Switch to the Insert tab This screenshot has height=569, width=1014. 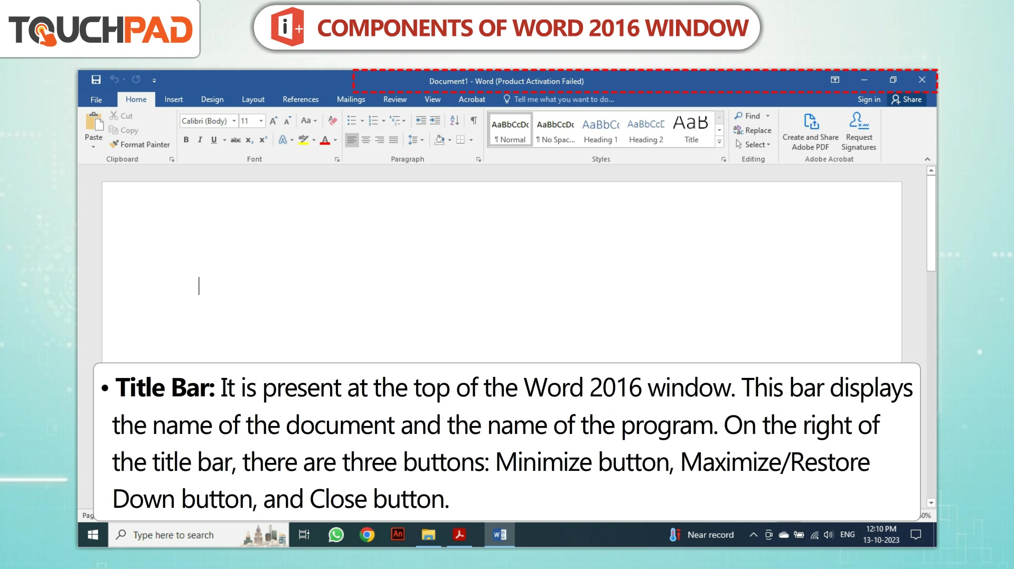[174, 99]
